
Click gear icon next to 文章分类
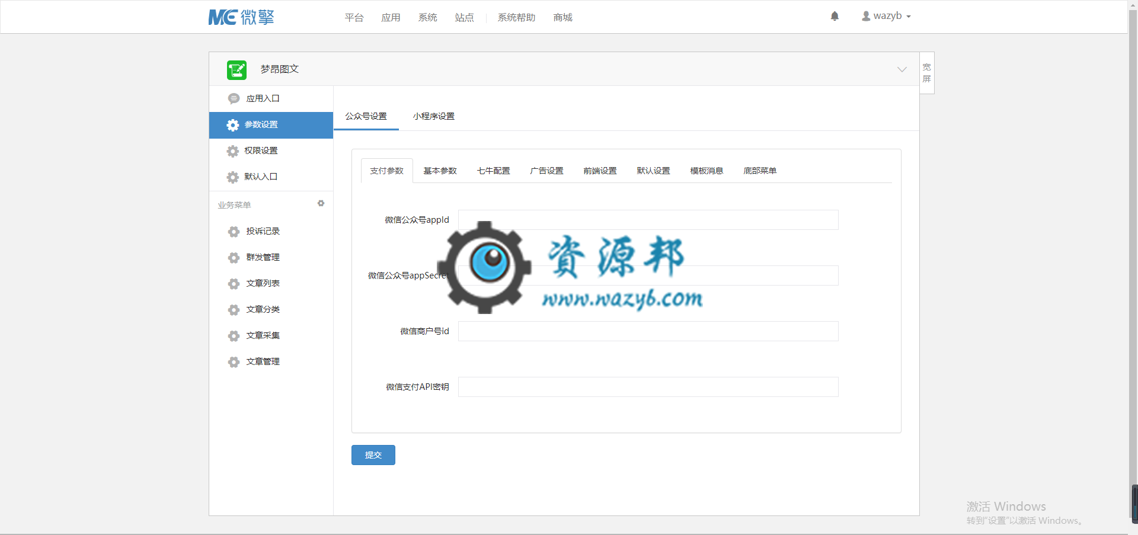(234, 310)
